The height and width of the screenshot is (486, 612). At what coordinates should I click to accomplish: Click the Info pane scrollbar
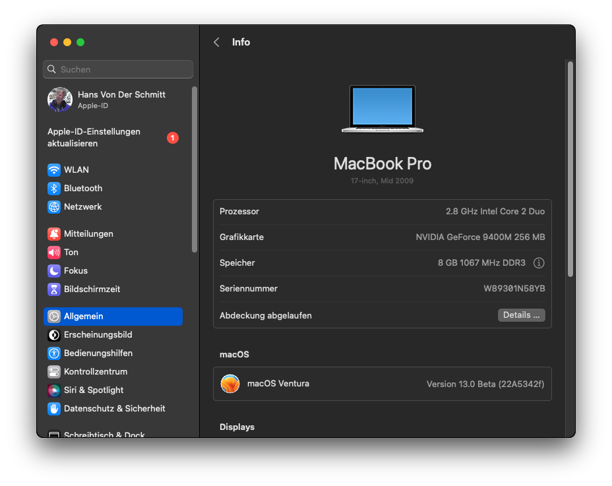pos(570,169)
